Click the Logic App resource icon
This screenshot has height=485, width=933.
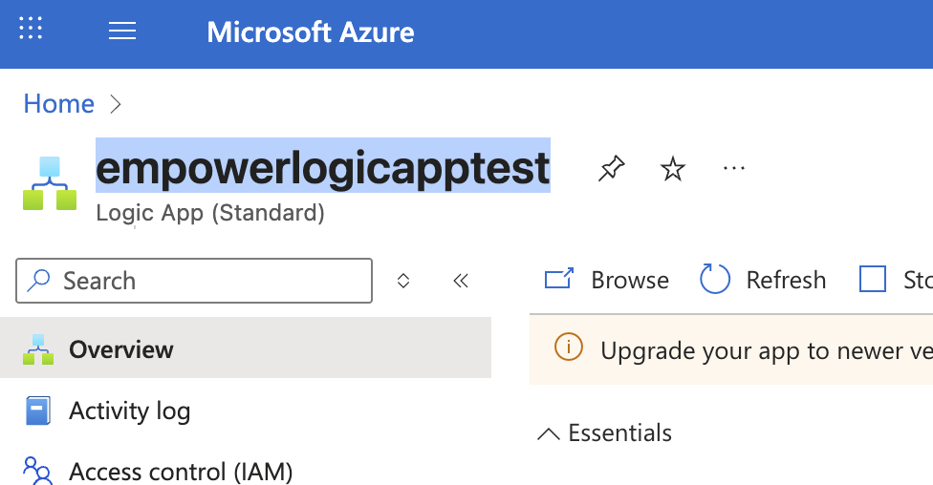pyautogui.click(x=50, y=183)
